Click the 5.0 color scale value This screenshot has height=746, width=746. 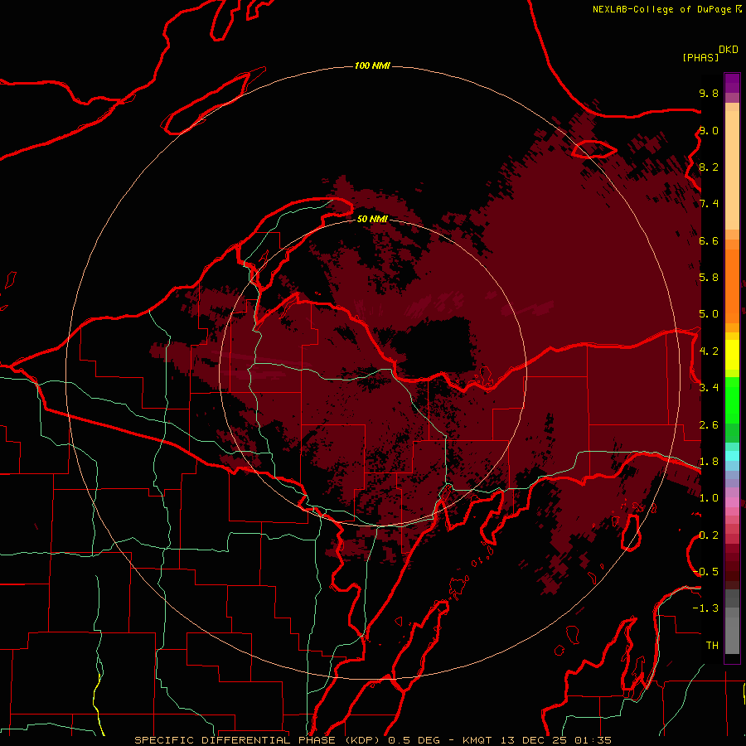tap(709, 314)
